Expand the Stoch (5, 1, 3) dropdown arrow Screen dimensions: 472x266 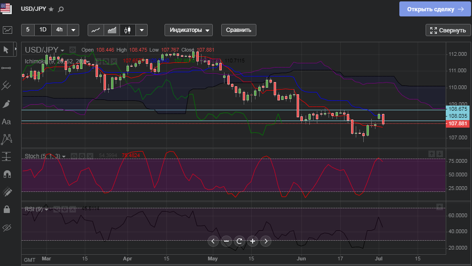64,157
